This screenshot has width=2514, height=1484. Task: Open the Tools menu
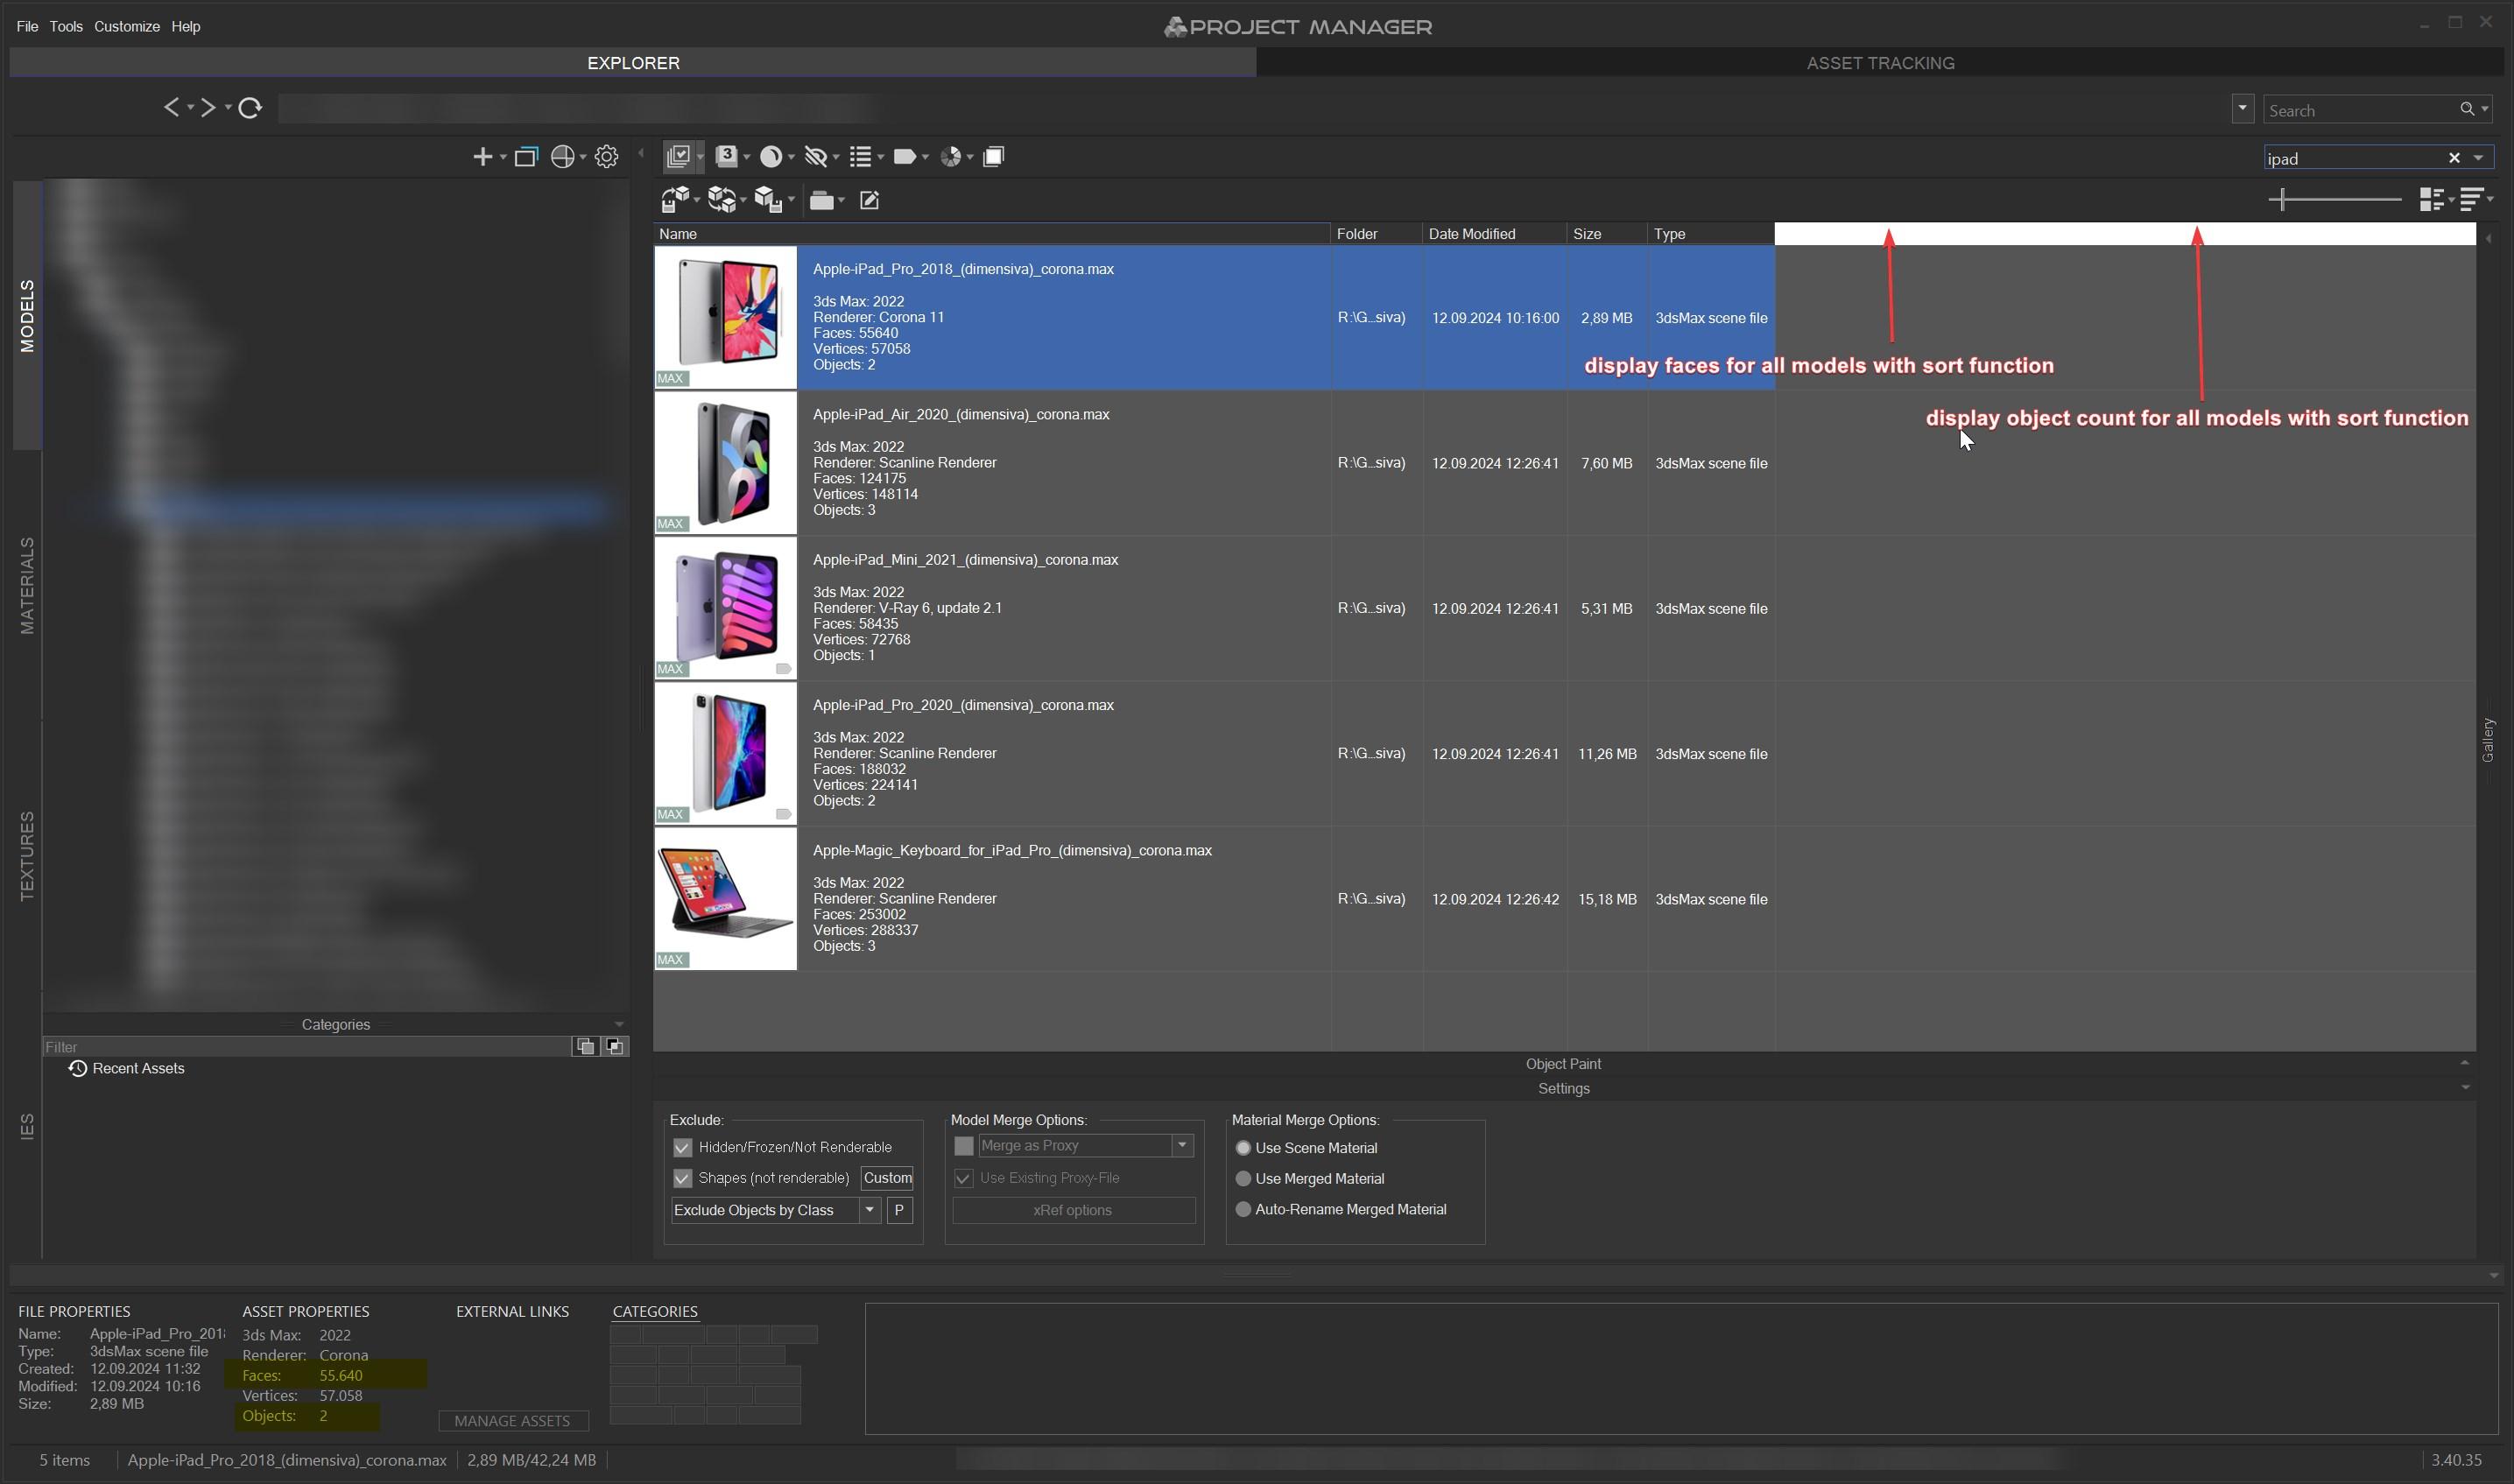66,26
